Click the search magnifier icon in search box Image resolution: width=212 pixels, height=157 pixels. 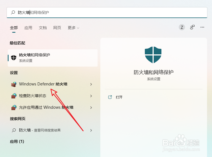point(13,12)
